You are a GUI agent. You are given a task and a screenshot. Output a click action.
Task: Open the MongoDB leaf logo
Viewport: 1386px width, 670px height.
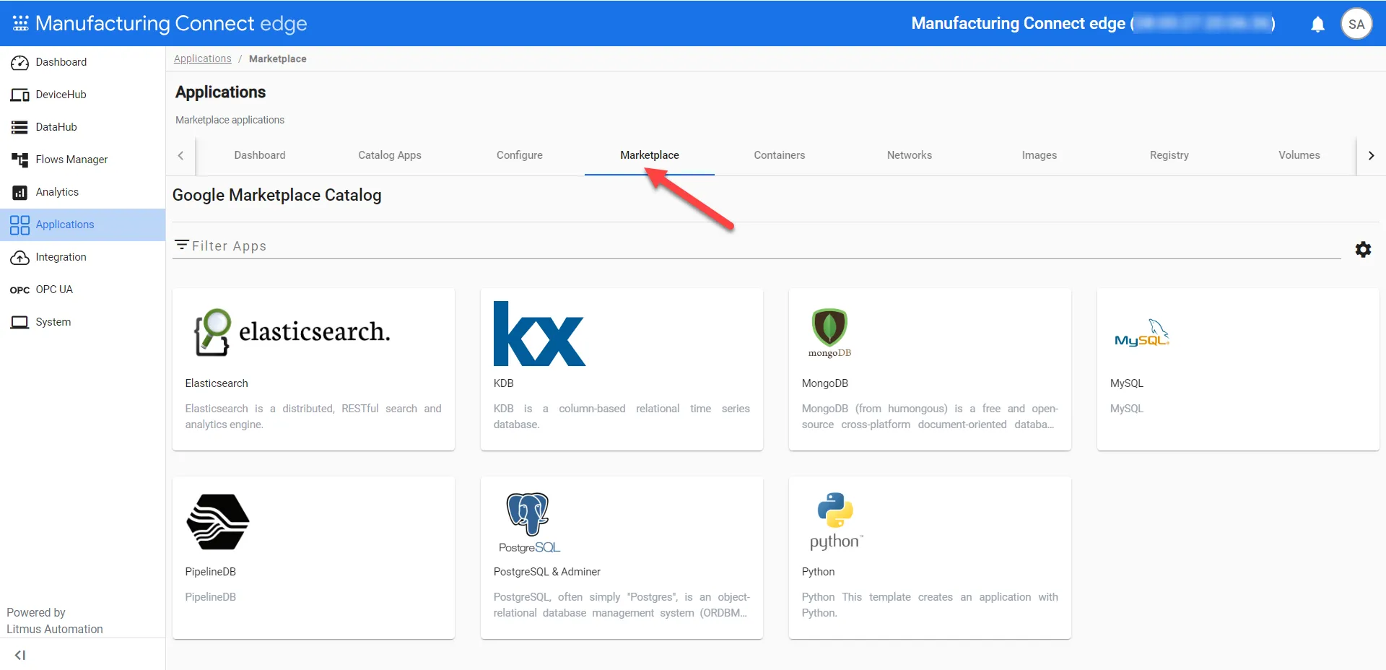pyautogui.click(x=829, y=333)
